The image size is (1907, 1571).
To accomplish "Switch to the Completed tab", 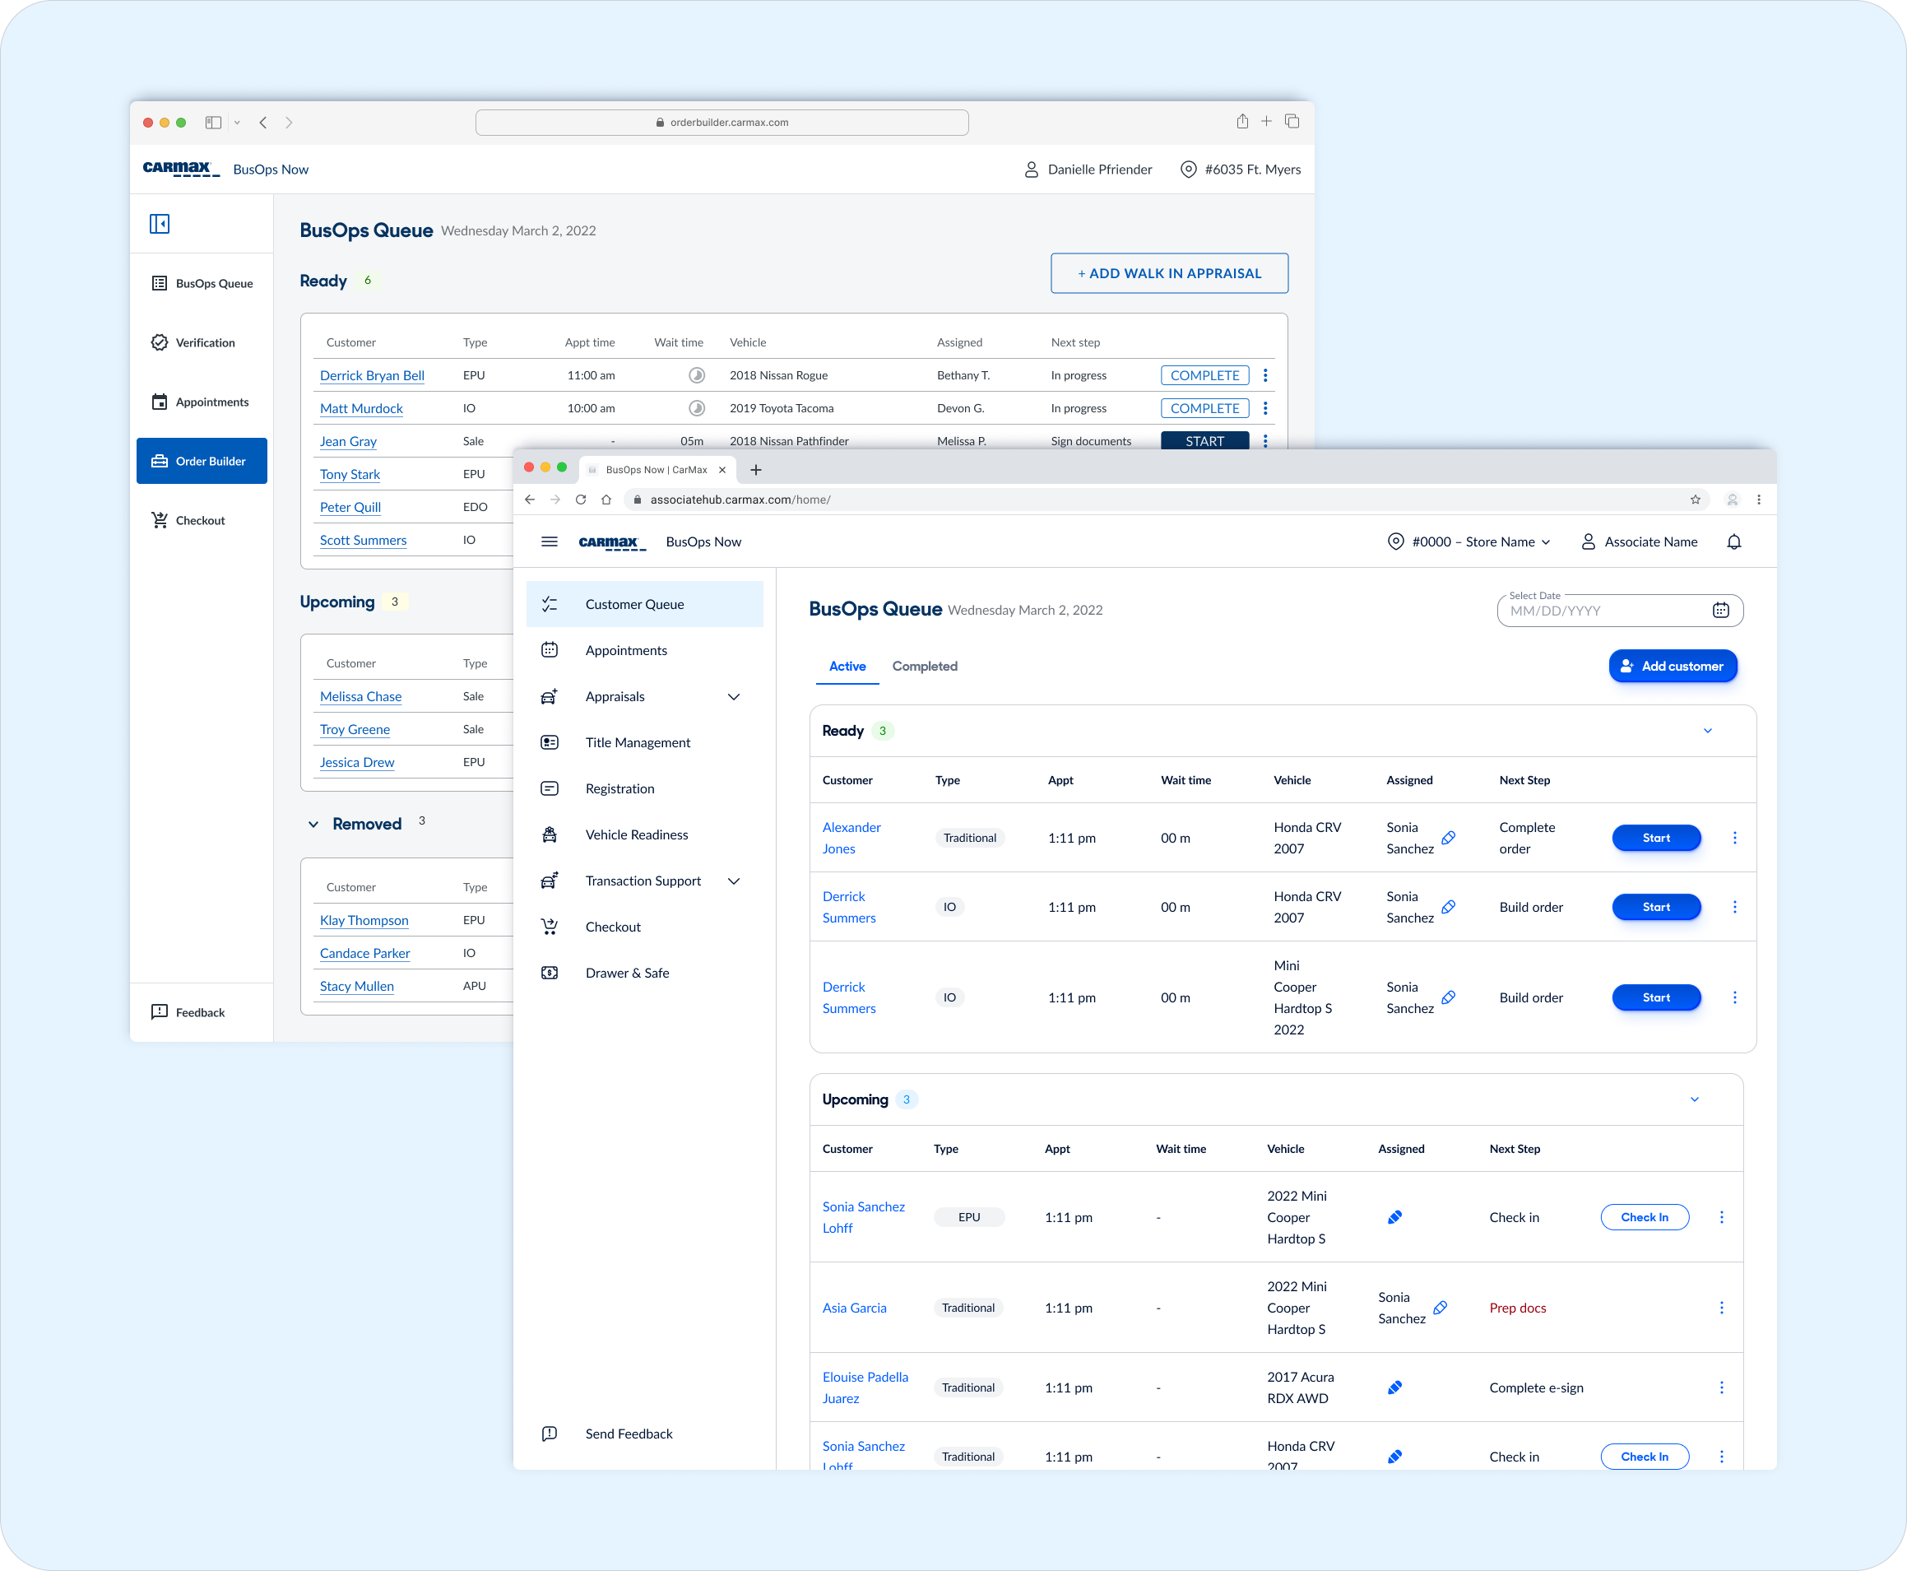I will click(x=924, y=666).
